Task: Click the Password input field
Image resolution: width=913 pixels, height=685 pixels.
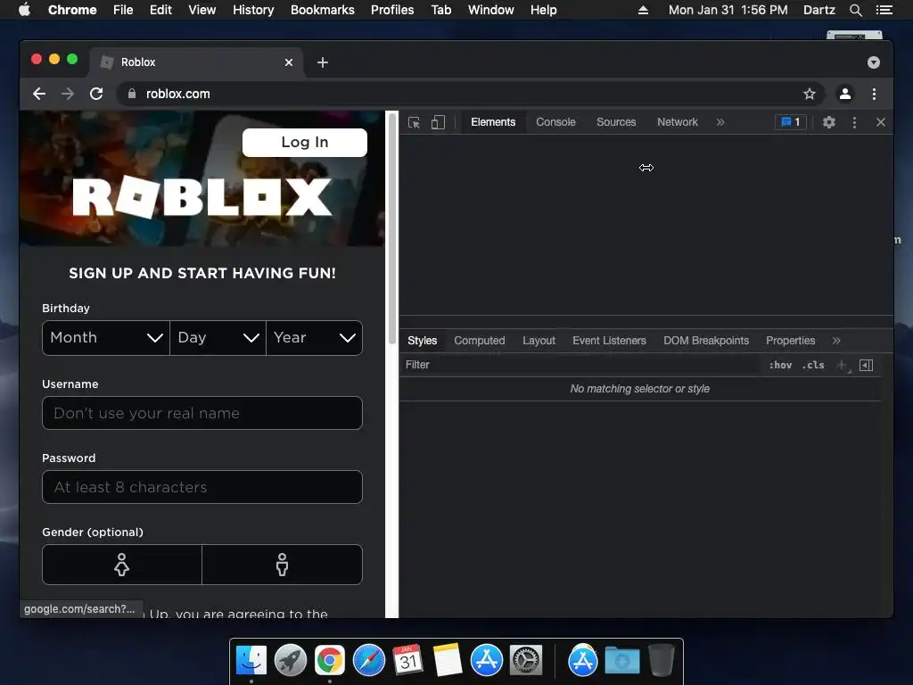Action: pos(202,487)
